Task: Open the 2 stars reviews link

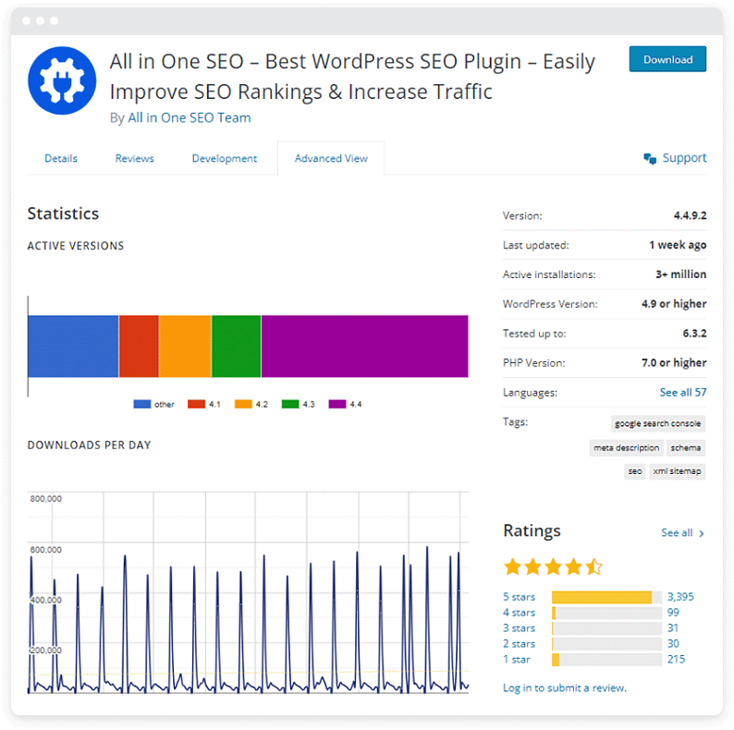Action: click(x=519, y=644)
